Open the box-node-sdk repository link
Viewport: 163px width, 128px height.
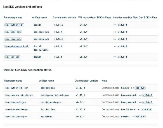point(13,32)
